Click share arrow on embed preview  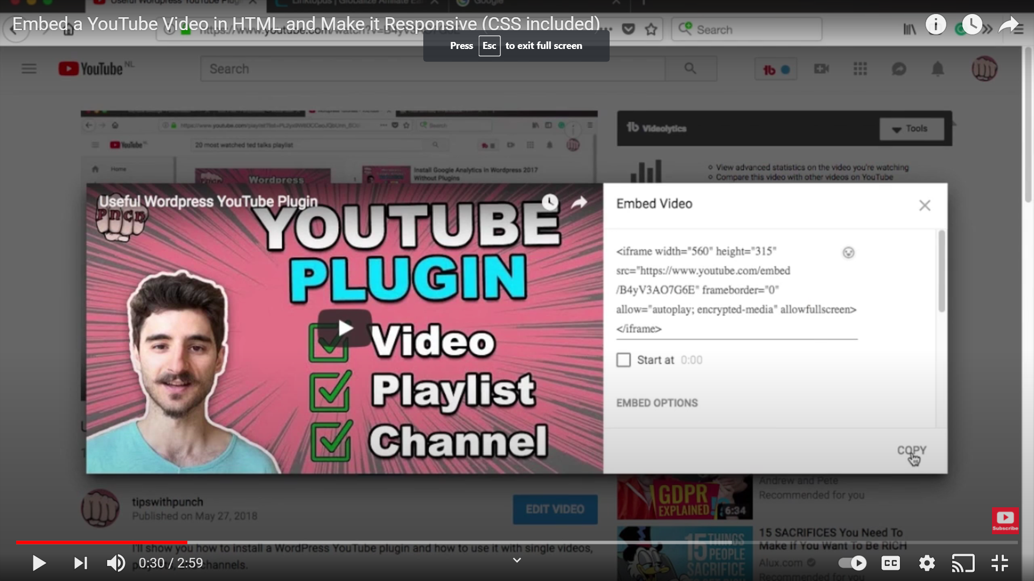(x=579, y=202)
